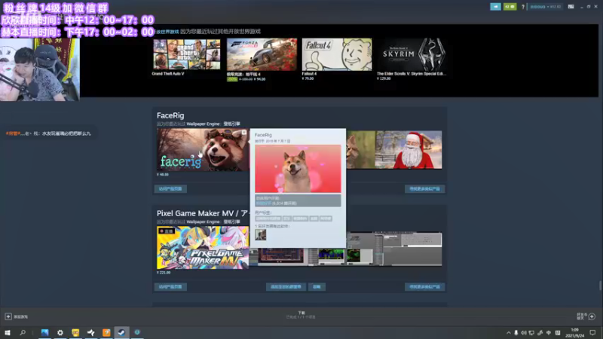
Task: Open the yellow face app on taskbar
Action: coord(75,332)
